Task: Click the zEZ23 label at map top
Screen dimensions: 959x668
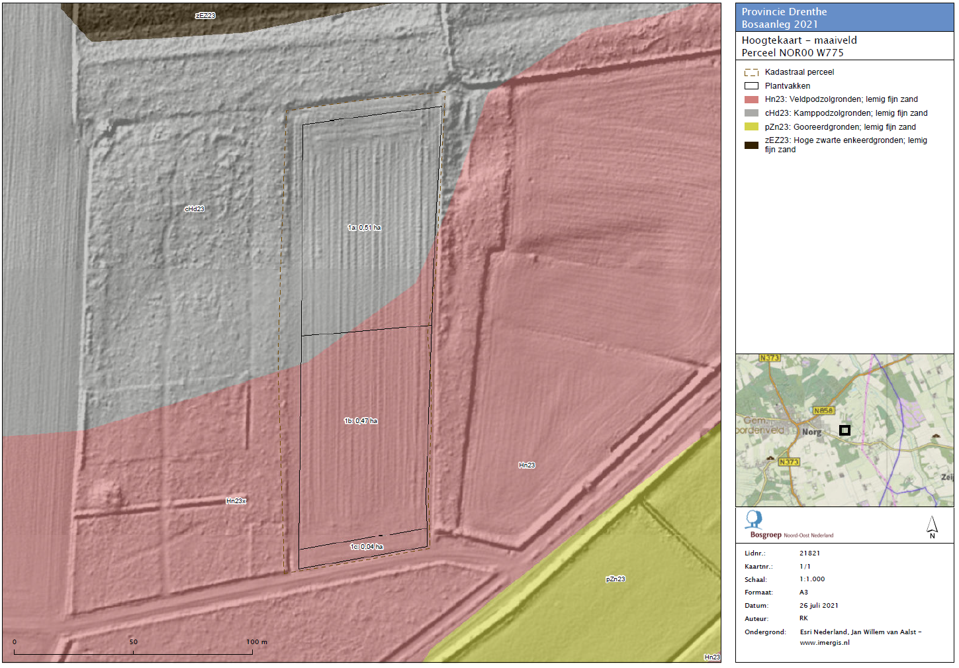Action: tap(205, 15)
